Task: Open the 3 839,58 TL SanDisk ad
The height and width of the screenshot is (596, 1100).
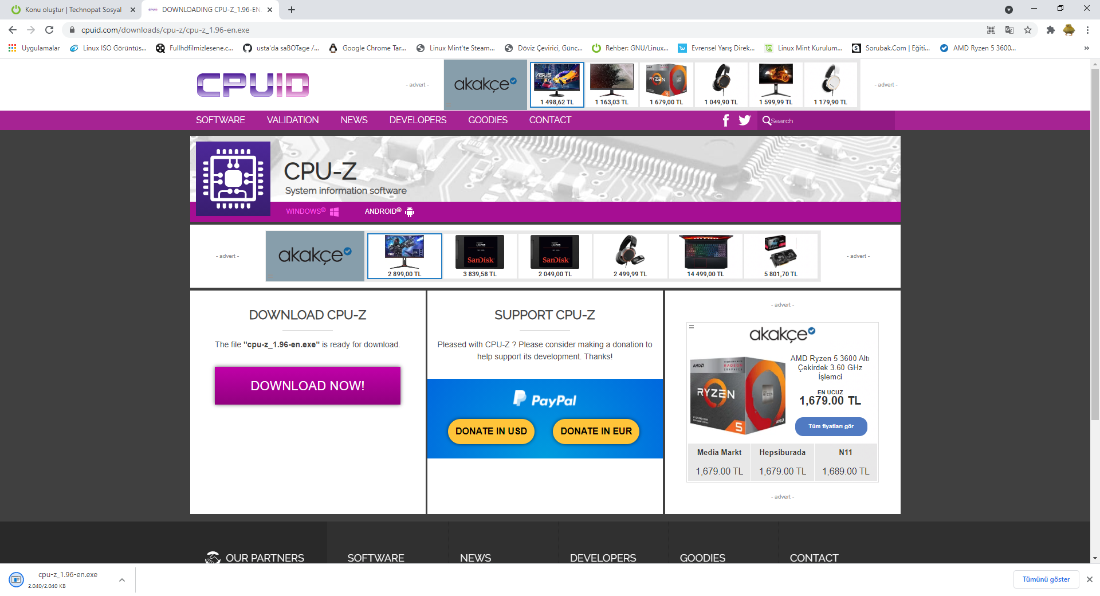Action: click(480, 256)
